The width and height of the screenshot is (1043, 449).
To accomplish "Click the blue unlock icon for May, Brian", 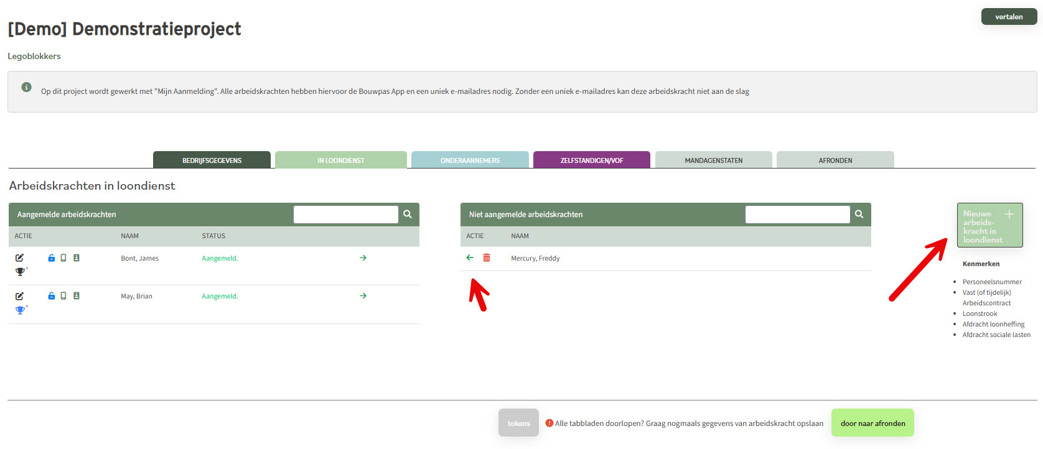I will (52, 296).
